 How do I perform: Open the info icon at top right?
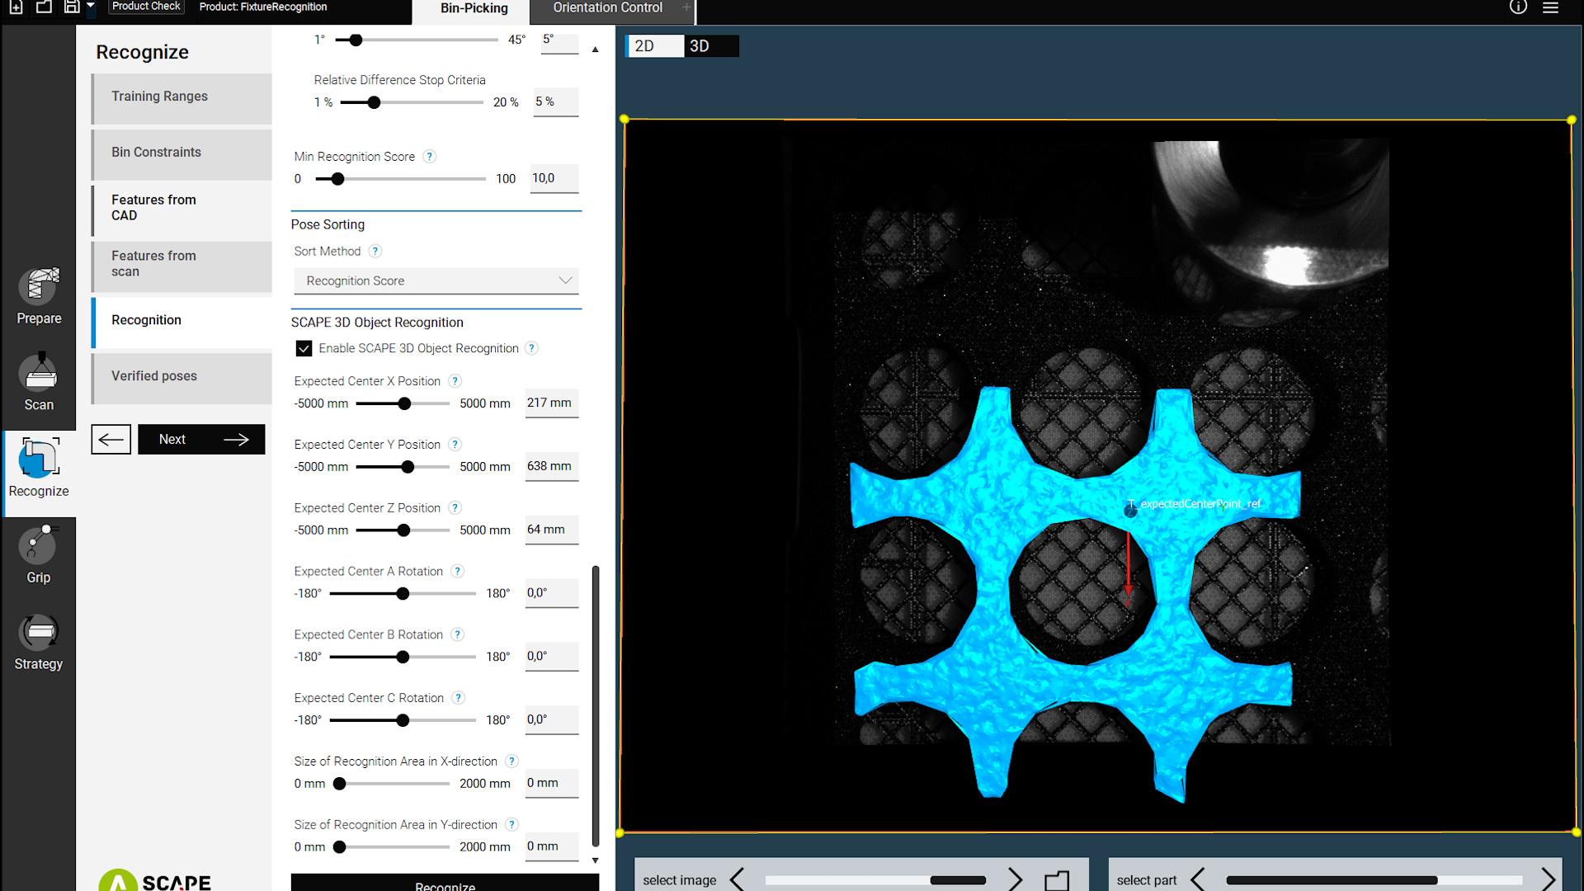(1518, 7)
